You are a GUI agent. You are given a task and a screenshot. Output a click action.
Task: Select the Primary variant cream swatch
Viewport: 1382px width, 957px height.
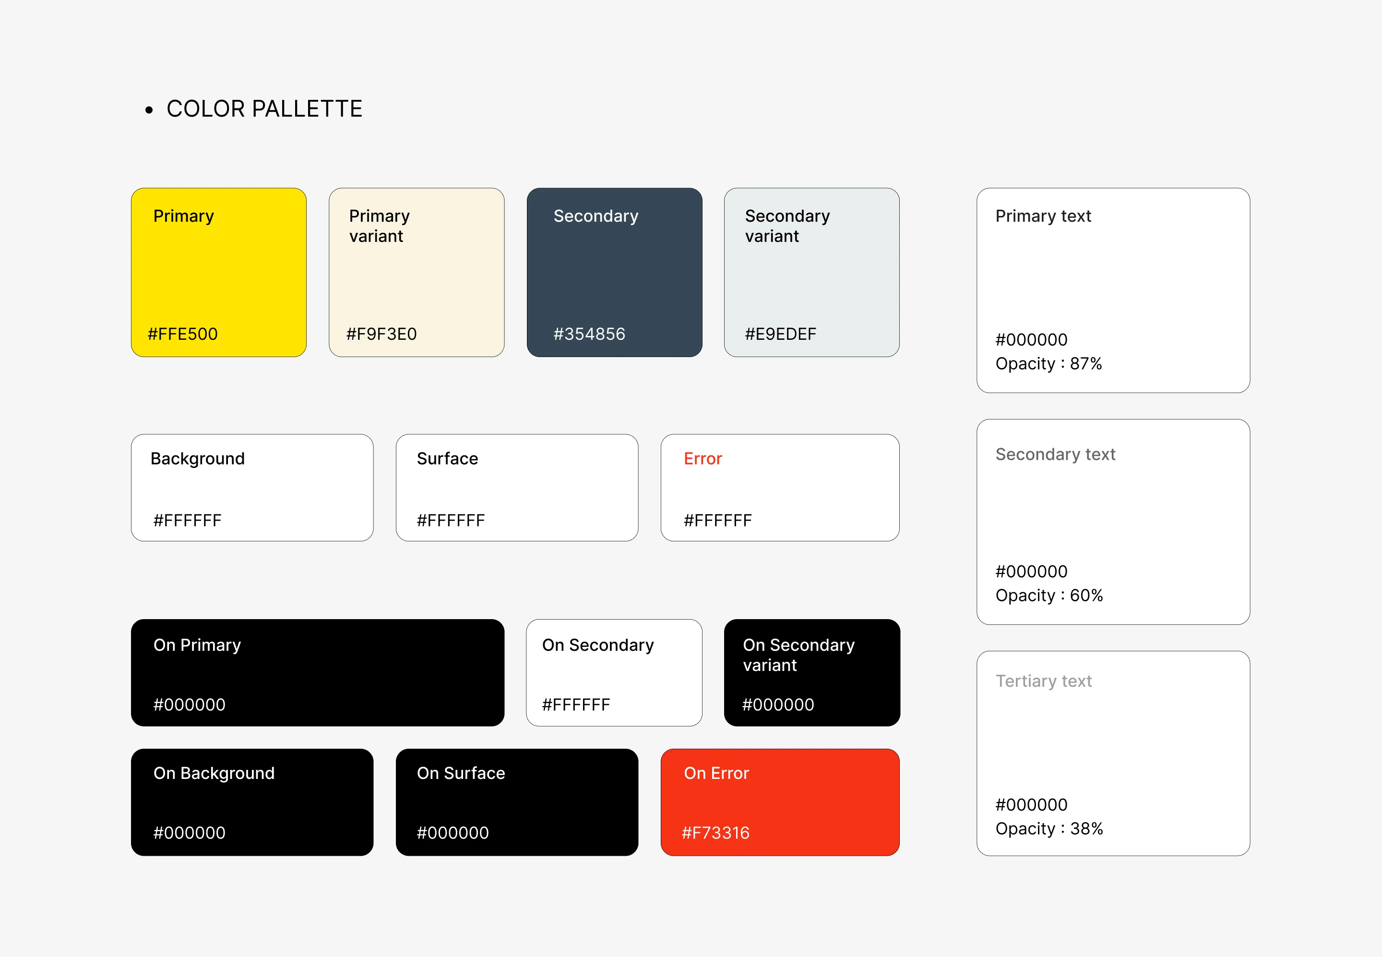(x=416, y=273)
